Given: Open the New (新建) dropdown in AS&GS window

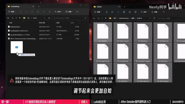Looking at the screenshot, I should click(98, 12).
